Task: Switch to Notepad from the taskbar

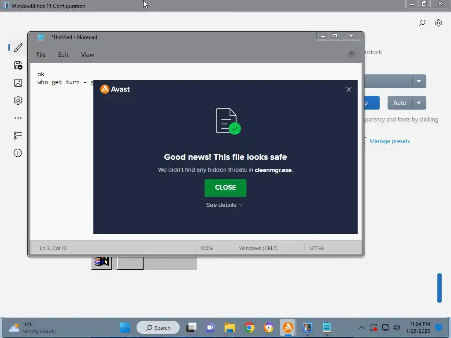Action: point(326,327)
